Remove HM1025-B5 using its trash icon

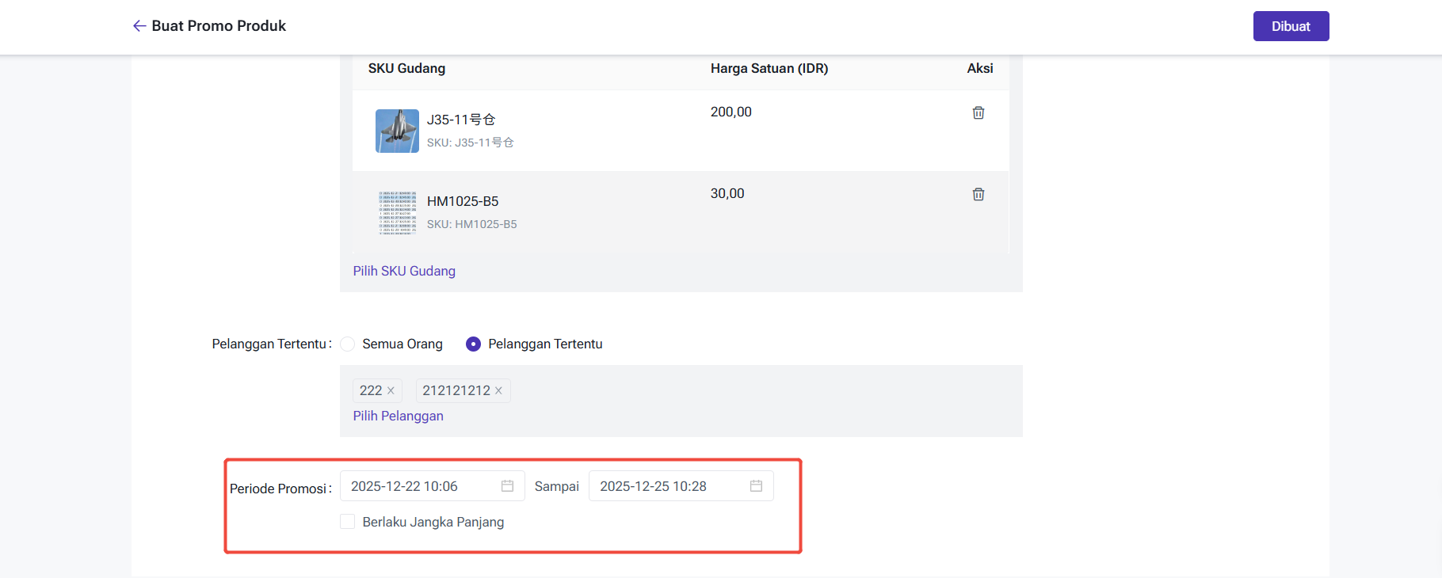point(978,194)
